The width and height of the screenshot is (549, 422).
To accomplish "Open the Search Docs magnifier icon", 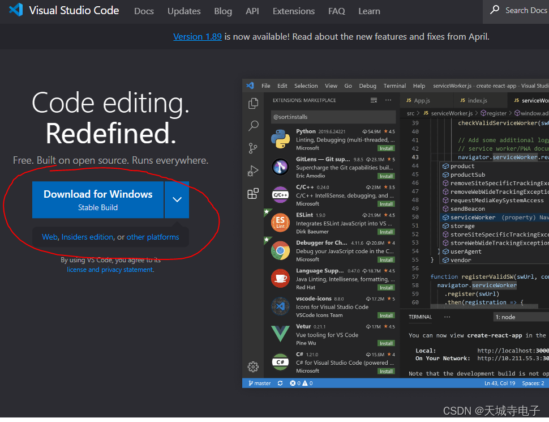I will pos(495,10).
